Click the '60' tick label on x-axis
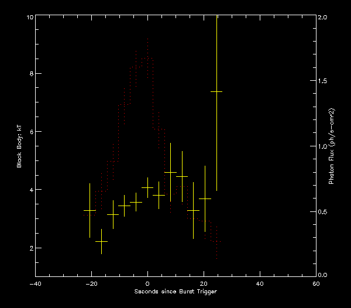Image resolution: width=351 pixels, height=308 pixels. pyautogui.click(x=316, y=283)
